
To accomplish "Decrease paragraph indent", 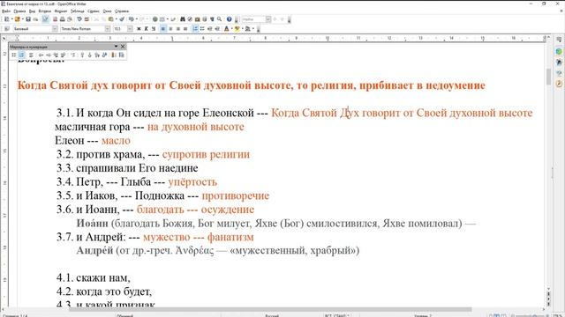I will (210, 29).
